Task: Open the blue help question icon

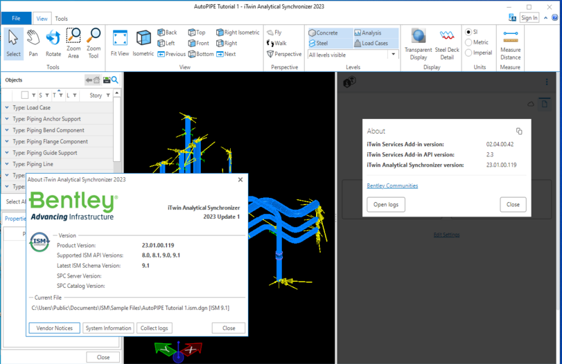Action: click(x=554, y=17)
